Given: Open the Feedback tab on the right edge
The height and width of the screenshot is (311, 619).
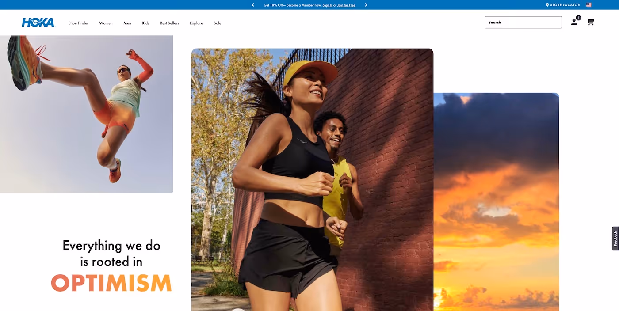Looking at the screenshot, I should coord(615,238).
